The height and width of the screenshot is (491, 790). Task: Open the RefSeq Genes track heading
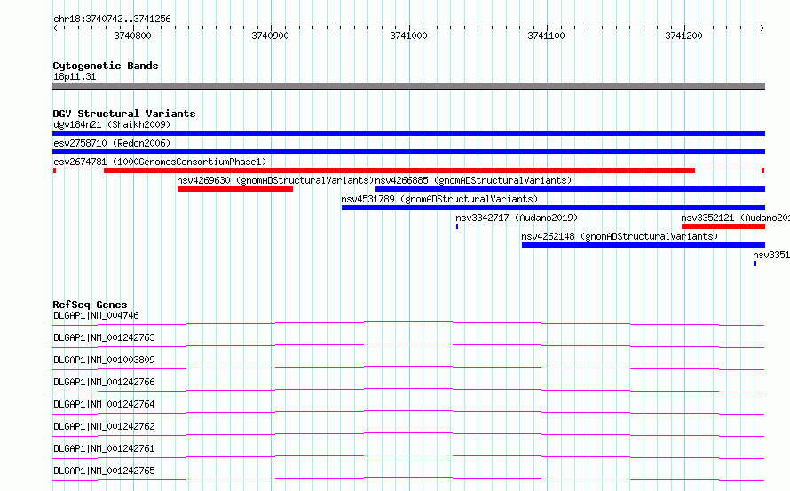(90, 305)
